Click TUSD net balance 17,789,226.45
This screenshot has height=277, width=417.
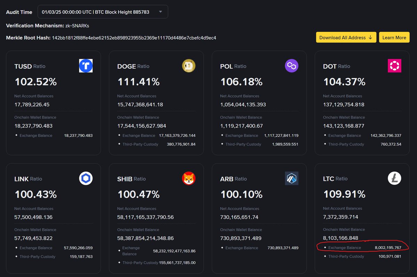click(32, 105)
